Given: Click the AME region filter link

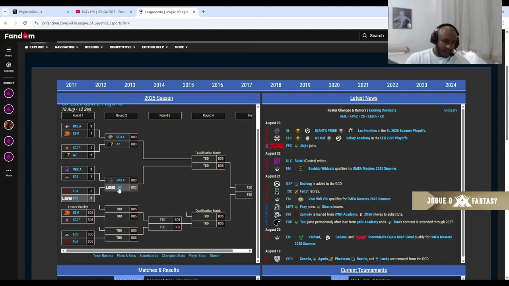Looking at the screenshot, I should tap(343, 116).
